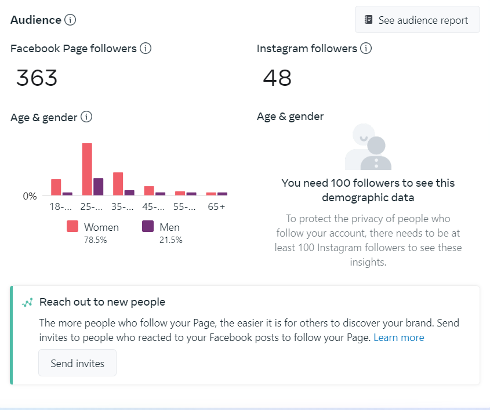The width and height of the screenshot is (490, 410).
Task: Click the 363 Facebook follower count
Action: tap(37, 77)
